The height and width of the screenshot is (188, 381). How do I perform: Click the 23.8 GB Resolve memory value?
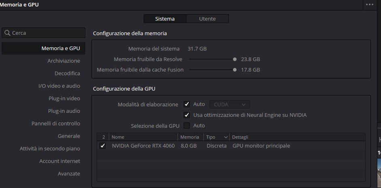click(250, 59)
